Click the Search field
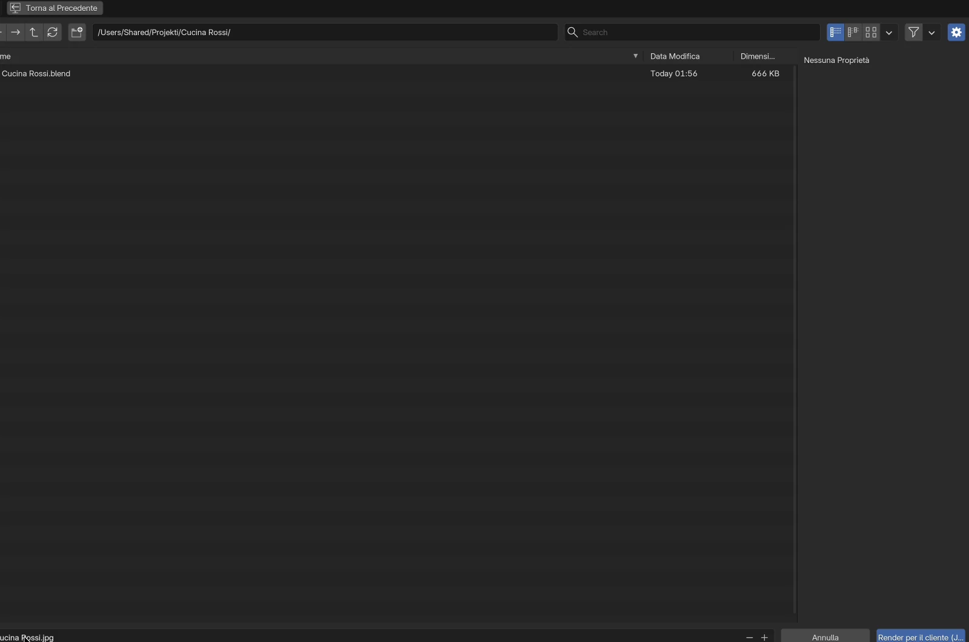Viewport: 969px width, 642px height. pyautogui.click(x=692, y=32)
